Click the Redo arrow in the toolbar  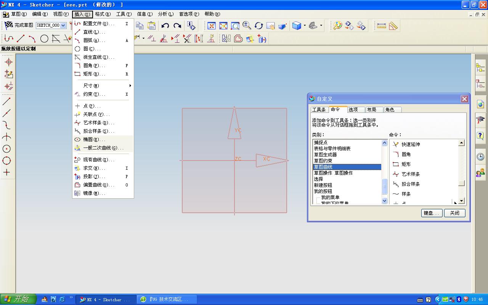tap(177, 26)
